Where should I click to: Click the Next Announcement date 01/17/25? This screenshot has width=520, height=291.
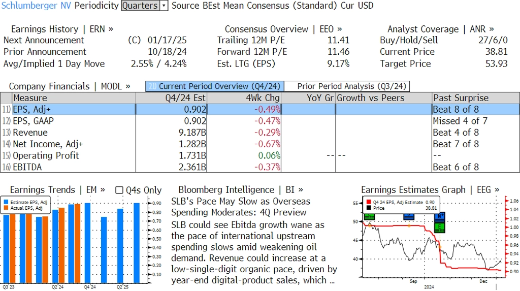[167, 41]
